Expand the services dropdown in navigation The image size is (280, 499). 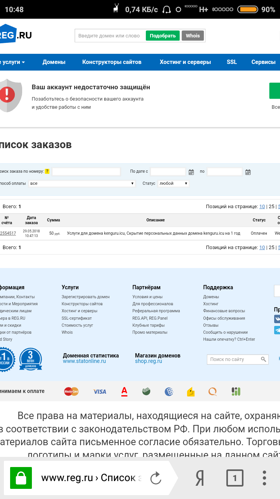pos(12,62)
